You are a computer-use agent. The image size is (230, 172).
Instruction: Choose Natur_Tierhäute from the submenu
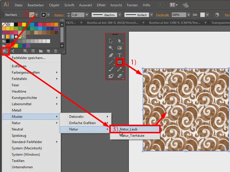click(x=135, y=136)
